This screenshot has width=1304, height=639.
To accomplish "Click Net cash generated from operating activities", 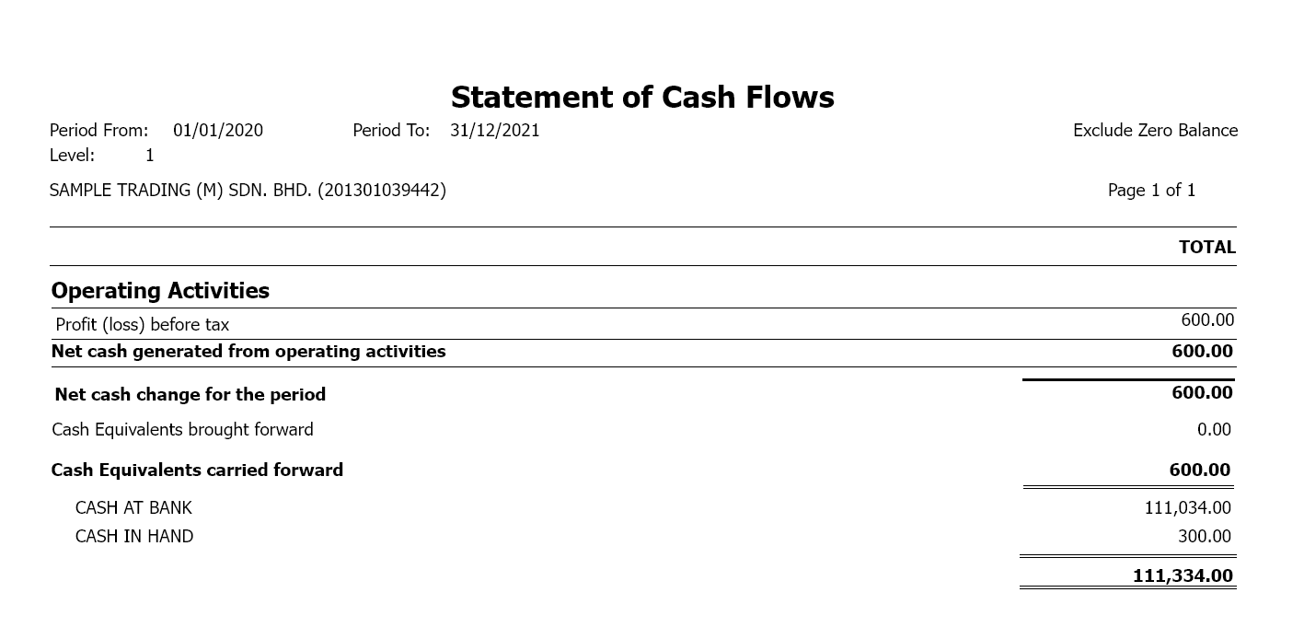I will 248,352.
